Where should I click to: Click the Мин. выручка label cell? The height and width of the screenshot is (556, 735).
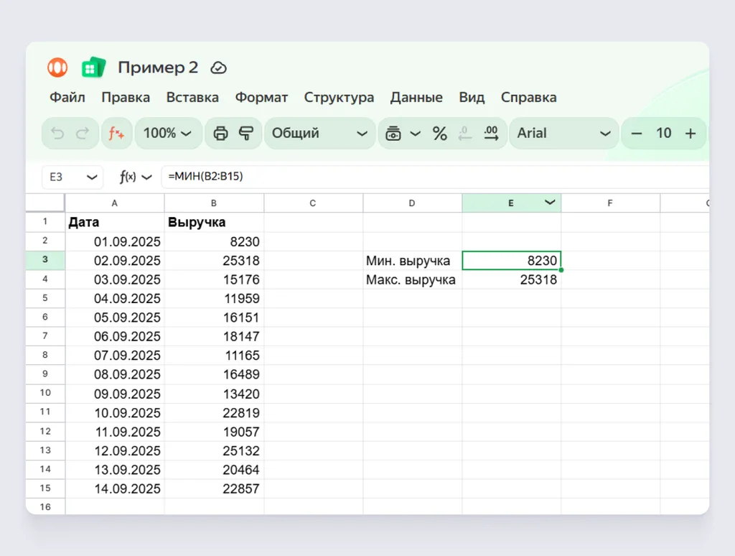pyautogui.click(x=413, y=261)
